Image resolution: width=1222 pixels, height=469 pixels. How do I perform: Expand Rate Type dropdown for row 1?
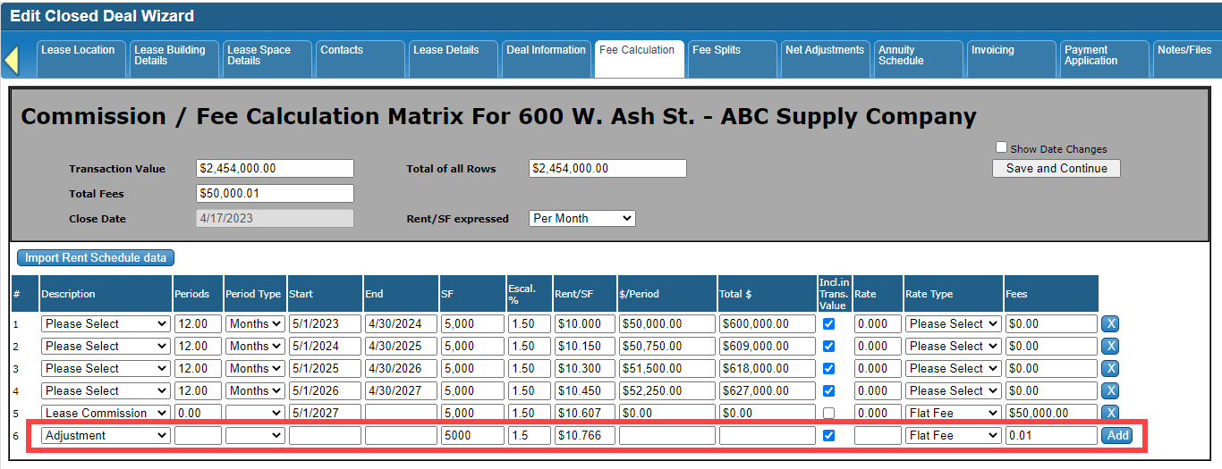(x=952, y=323)
